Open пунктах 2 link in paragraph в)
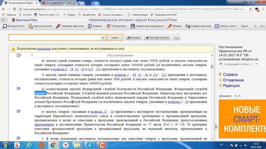Viewport: 266px width, 149px height. click(x=60, y=69)
